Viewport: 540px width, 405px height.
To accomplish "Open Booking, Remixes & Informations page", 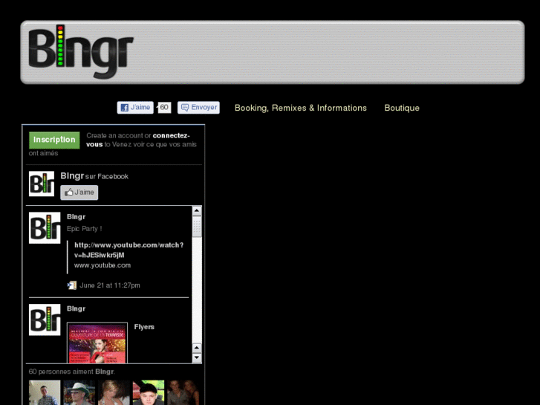I will (301, 108).
